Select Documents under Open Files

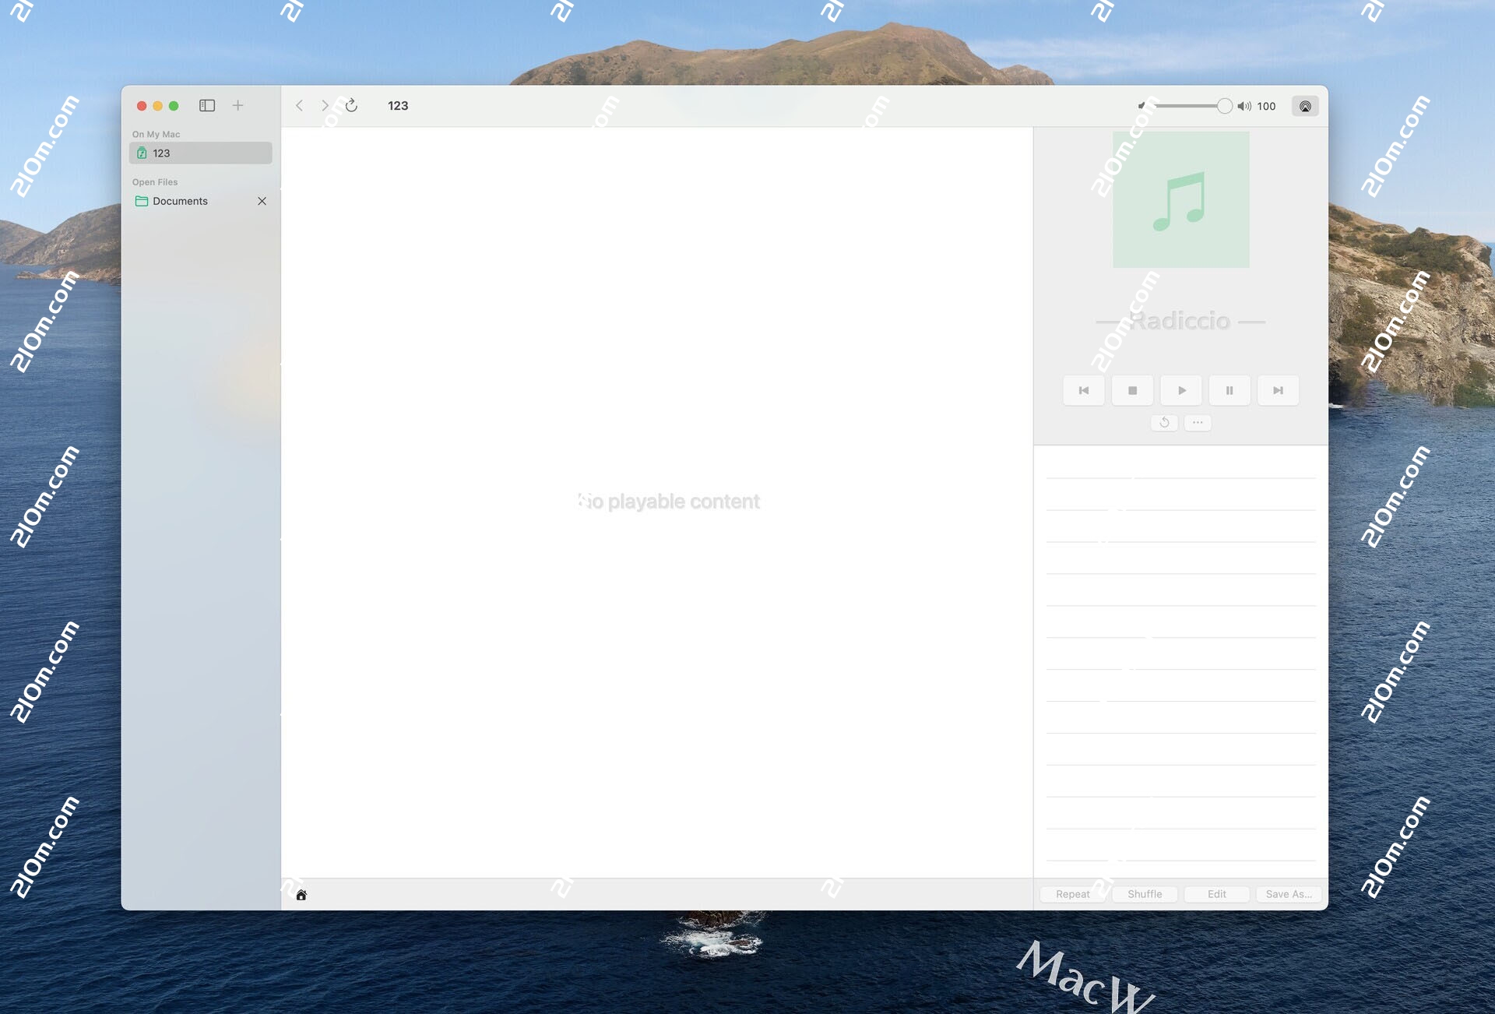coord(180,200)
